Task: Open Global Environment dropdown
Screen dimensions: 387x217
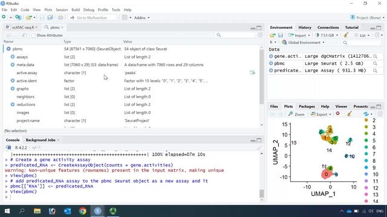Action: pyautogui.click(x=304, y=43)
